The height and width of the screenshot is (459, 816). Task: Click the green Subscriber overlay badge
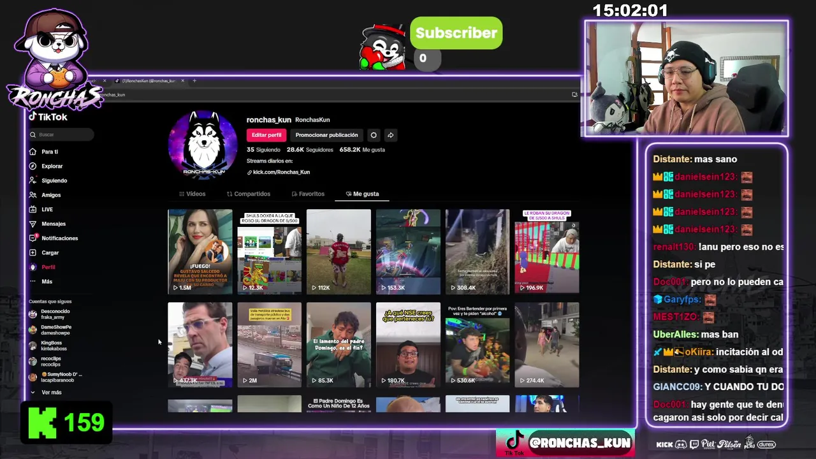tap(456, 33)
